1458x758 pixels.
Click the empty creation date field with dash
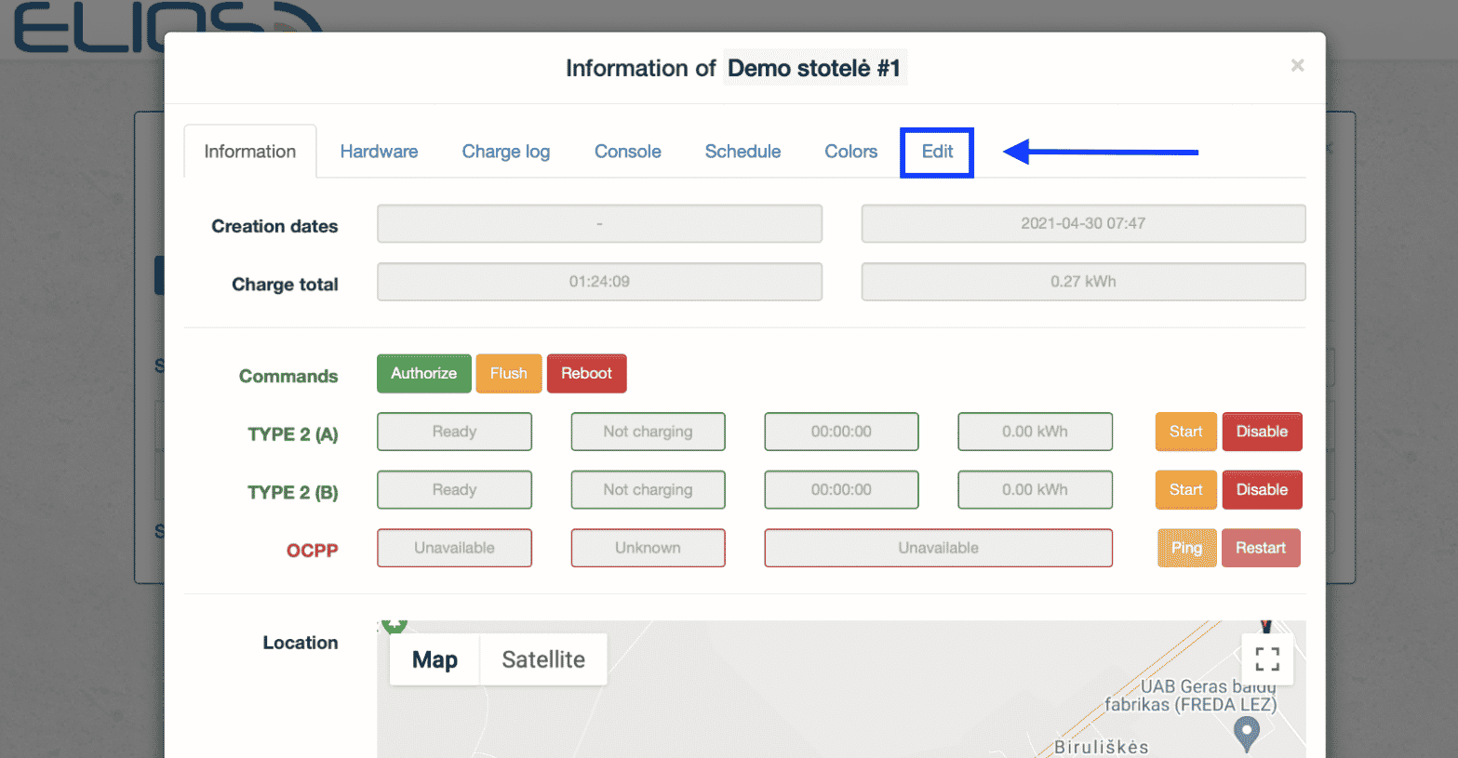[599, 223]
